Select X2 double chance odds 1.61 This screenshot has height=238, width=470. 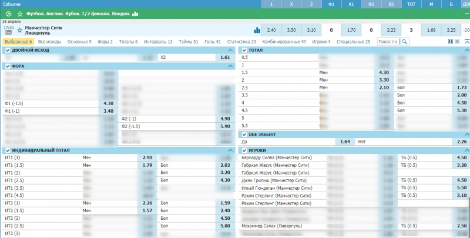(x=225, y=58)
